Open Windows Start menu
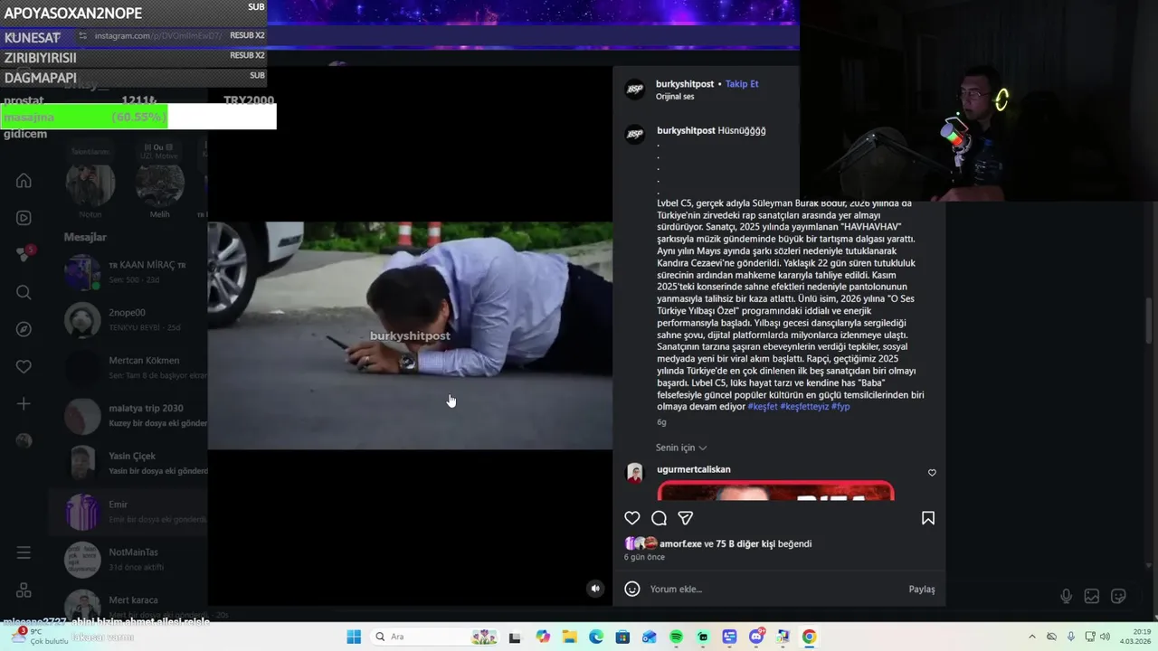 point(354,637)
